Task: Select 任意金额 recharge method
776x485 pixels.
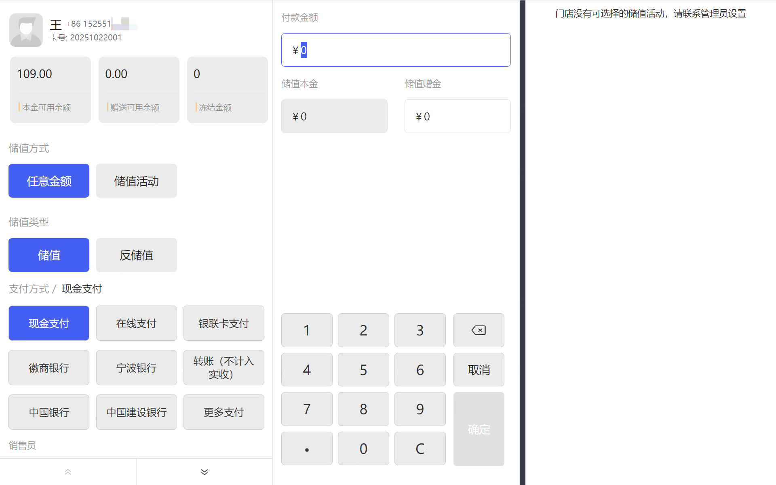Action: click(49, 181)
